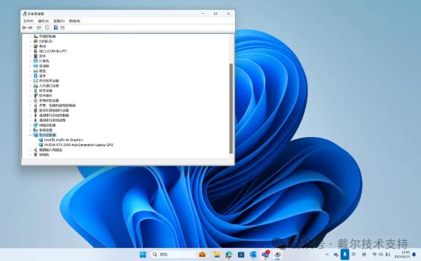Open the Action (A) menu

pyautogui.click(x=43, y=21)
